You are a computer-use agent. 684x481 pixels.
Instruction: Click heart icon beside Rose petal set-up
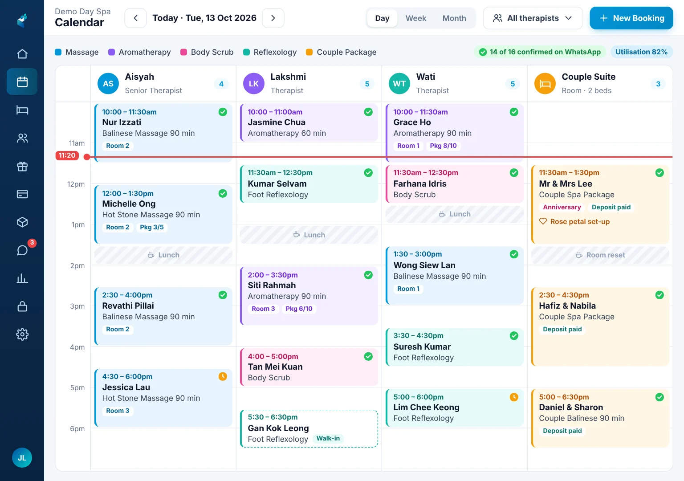pyautogui.click(x=543, y=221)
